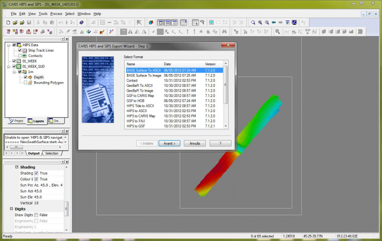Toggle the 01_WEEK_SUD layer checkbox
This screenshot has width=382, height=241.
click(x=14, y=66)
